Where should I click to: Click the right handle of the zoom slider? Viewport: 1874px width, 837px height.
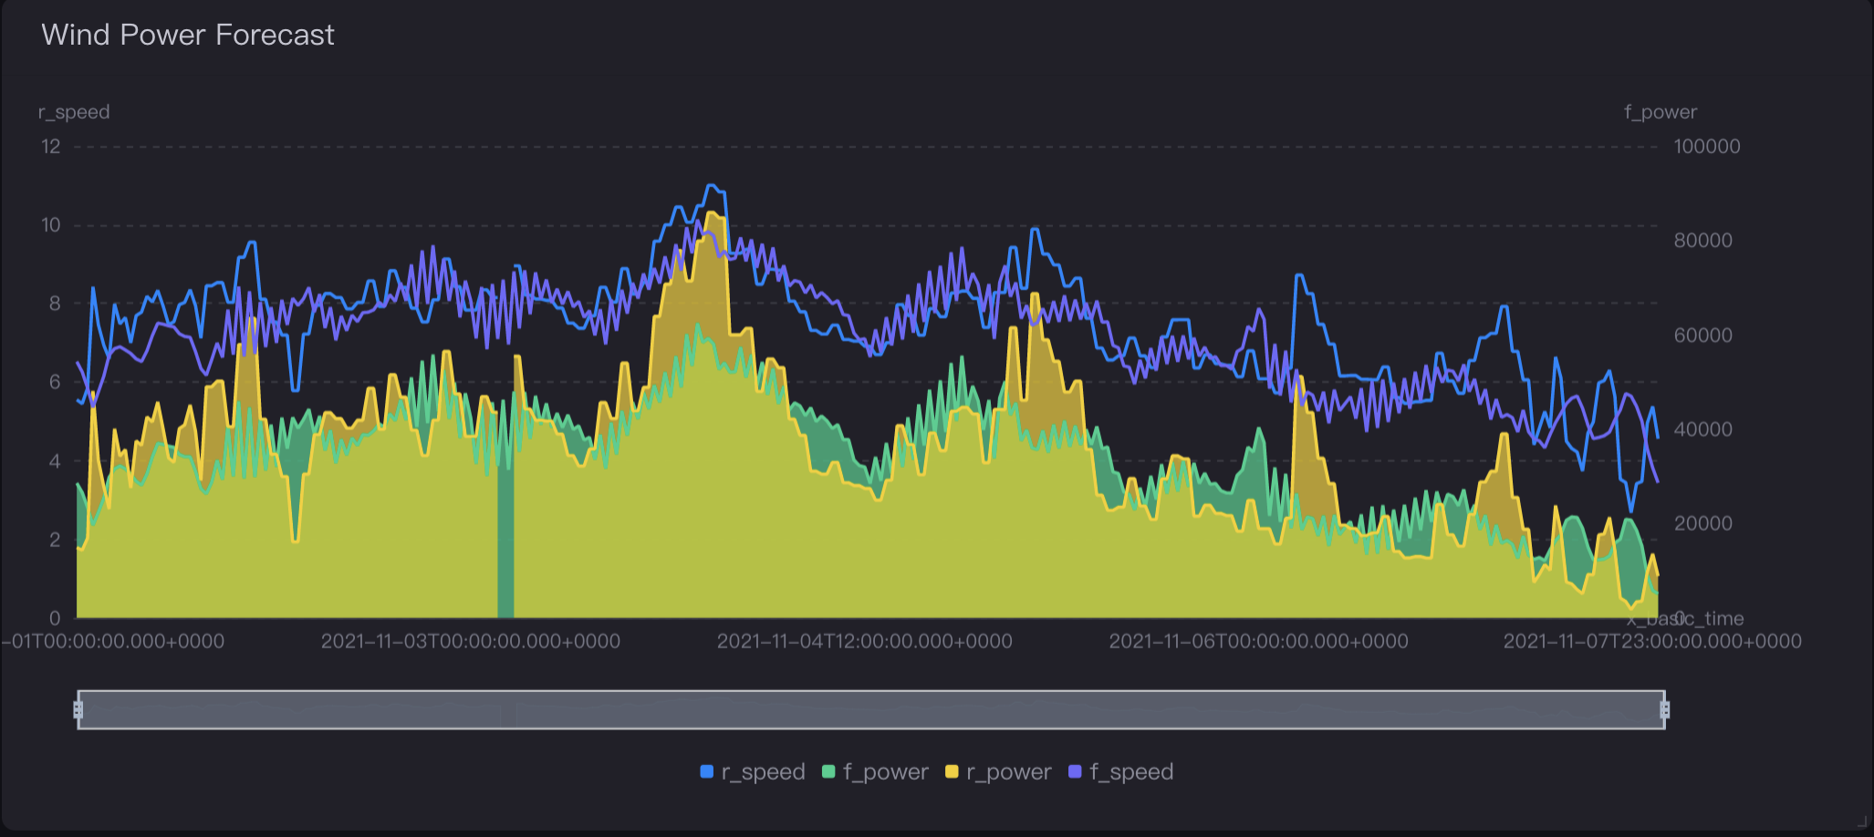click(x=1664, y=709)
